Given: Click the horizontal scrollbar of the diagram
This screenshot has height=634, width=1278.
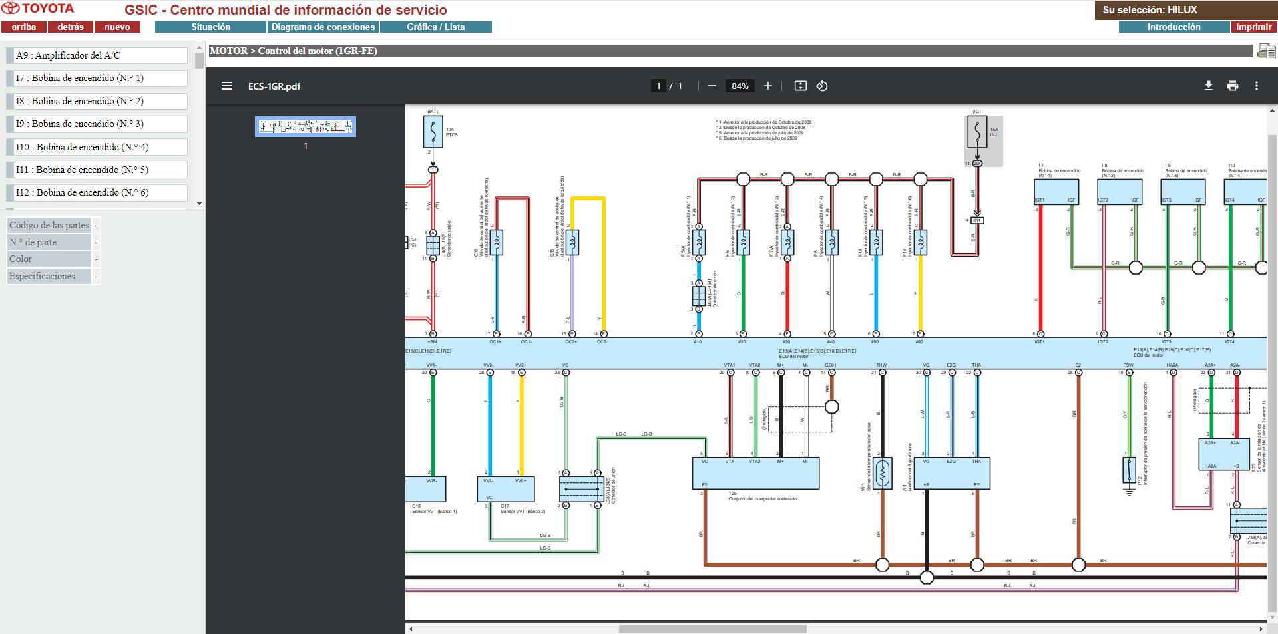Looking at the screenshot, I should [712, 629].
